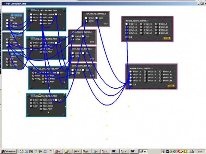Click INPUT_7 jack on lower mixer module
Viewport: 206px width, 154px height.
pyautogui.click(x=145, y=78)
